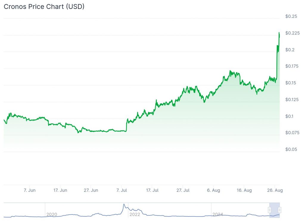Click the 17. Jun date label
The image size is (305, 223).
point(60,190)
